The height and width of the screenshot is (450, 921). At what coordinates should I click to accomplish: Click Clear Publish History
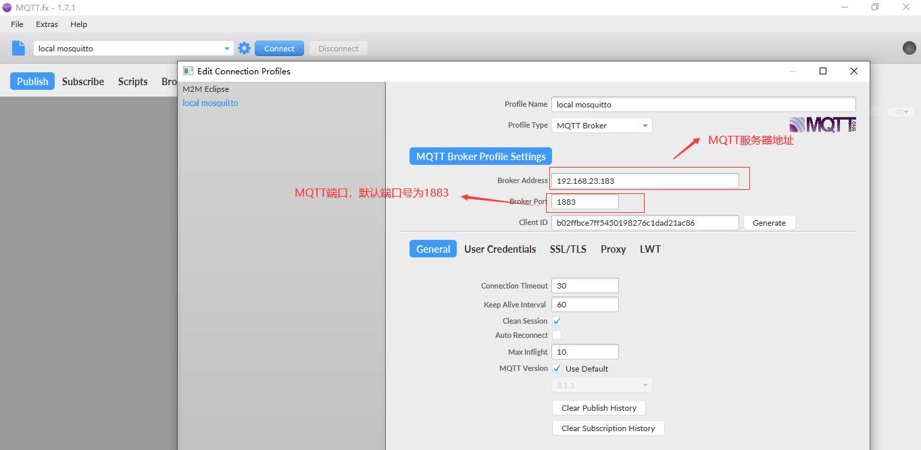tap(599, 408)
